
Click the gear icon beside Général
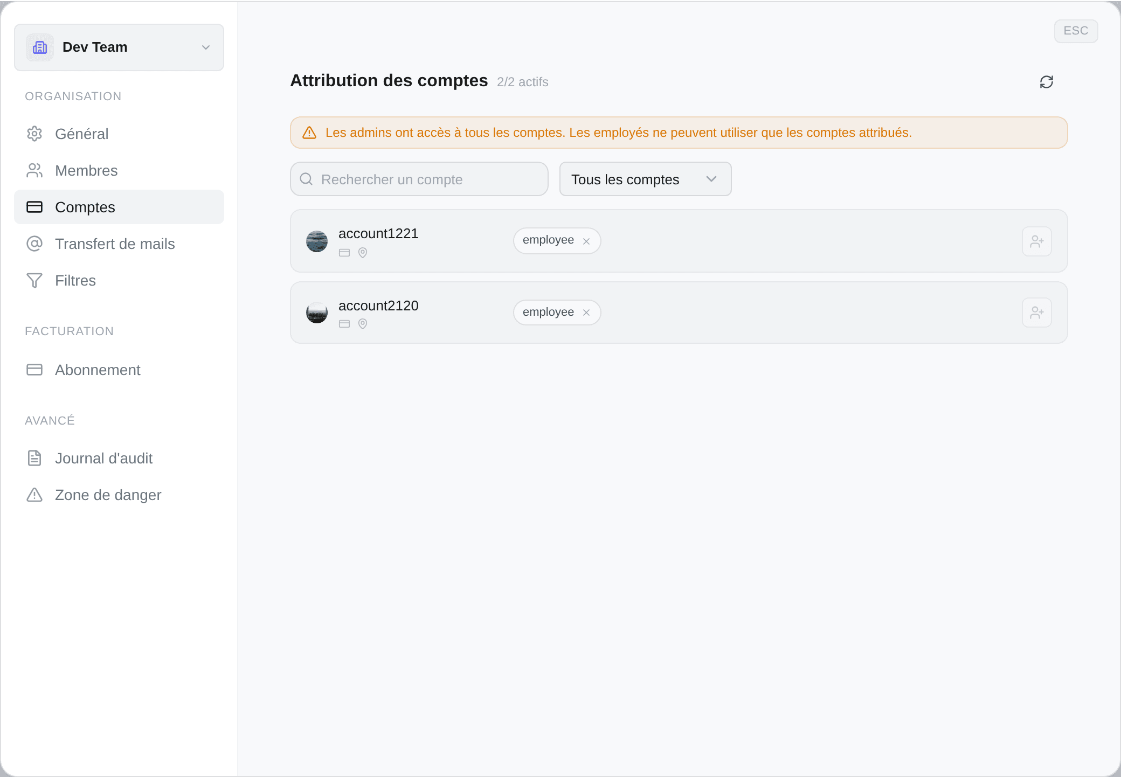coord(34,134)
